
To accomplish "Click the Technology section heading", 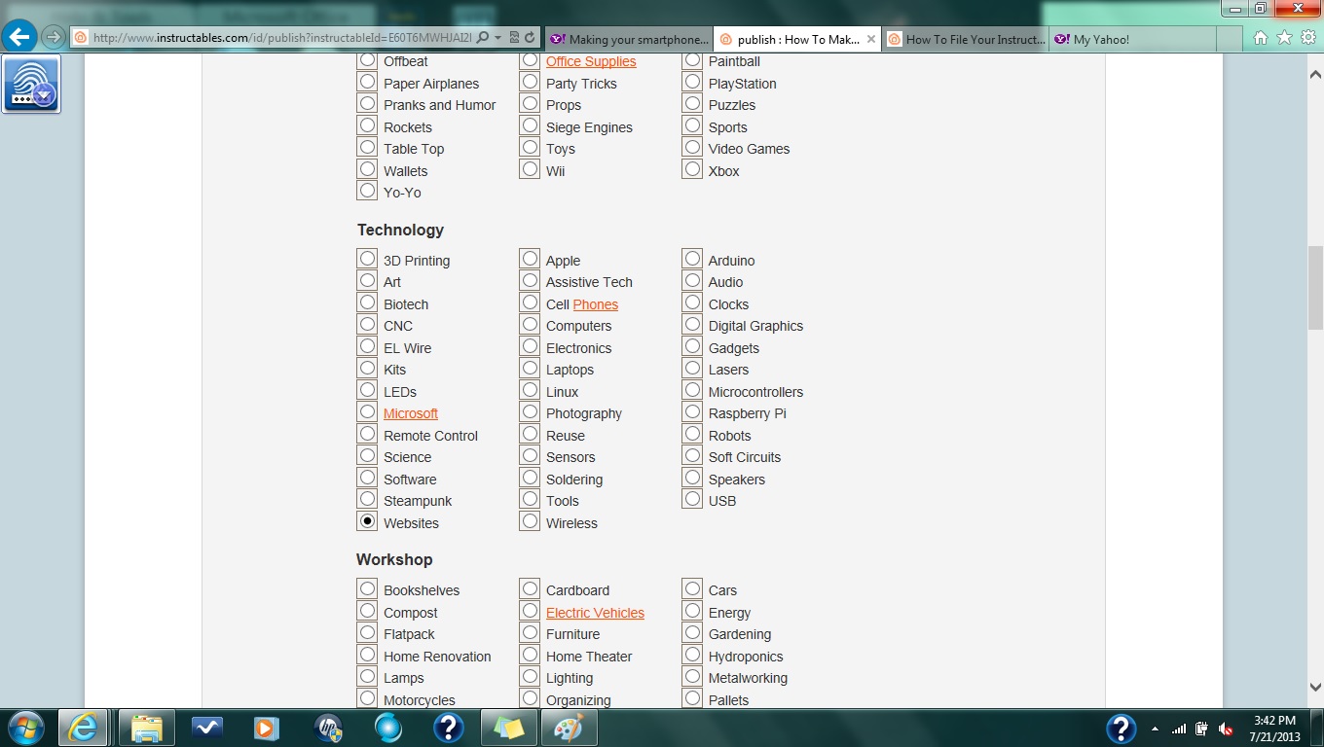I will [400, 230].
